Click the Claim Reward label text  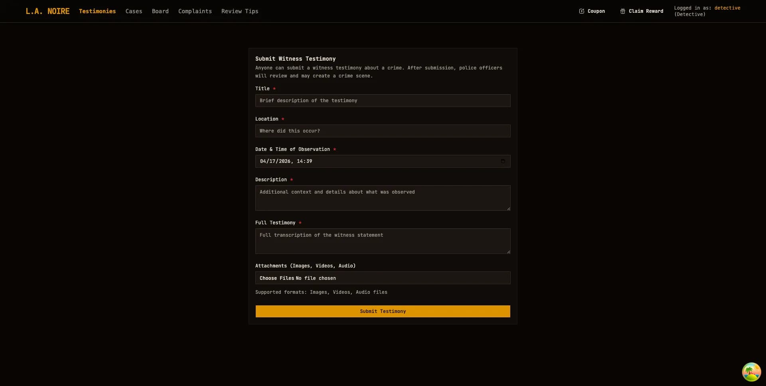646,11
